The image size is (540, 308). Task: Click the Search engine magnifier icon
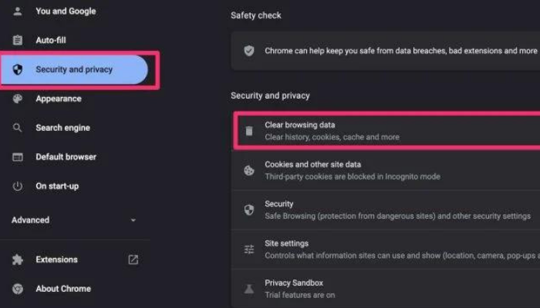tap(18, 128)
